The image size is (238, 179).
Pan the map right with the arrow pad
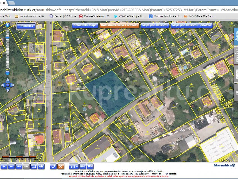pyautogui.click(x=13, y=85)
